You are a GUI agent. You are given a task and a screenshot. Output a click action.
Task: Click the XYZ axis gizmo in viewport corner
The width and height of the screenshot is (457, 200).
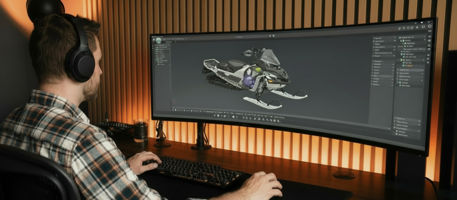(174, 102)
